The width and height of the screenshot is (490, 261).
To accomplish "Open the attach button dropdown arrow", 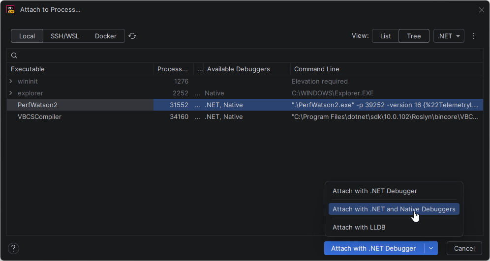I will click(431, 249).
